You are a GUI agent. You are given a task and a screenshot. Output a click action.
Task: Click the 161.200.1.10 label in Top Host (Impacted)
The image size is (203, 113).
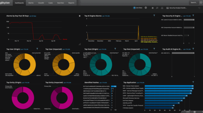tap(126, 53)
